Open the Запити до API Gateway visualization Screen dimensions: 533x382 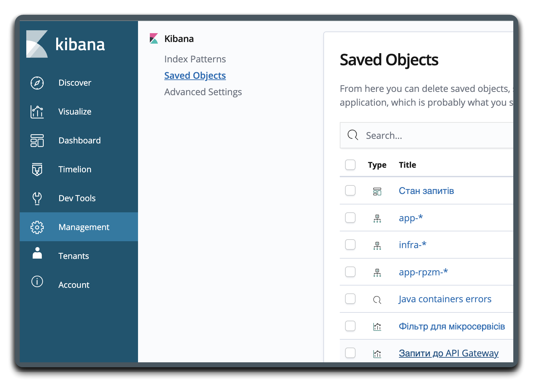(x=449, y=353)
